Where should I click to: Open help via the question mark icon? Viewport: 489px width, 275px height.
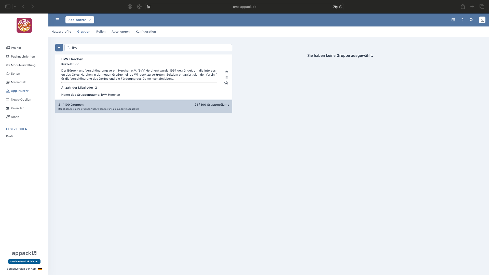[462, 20]
